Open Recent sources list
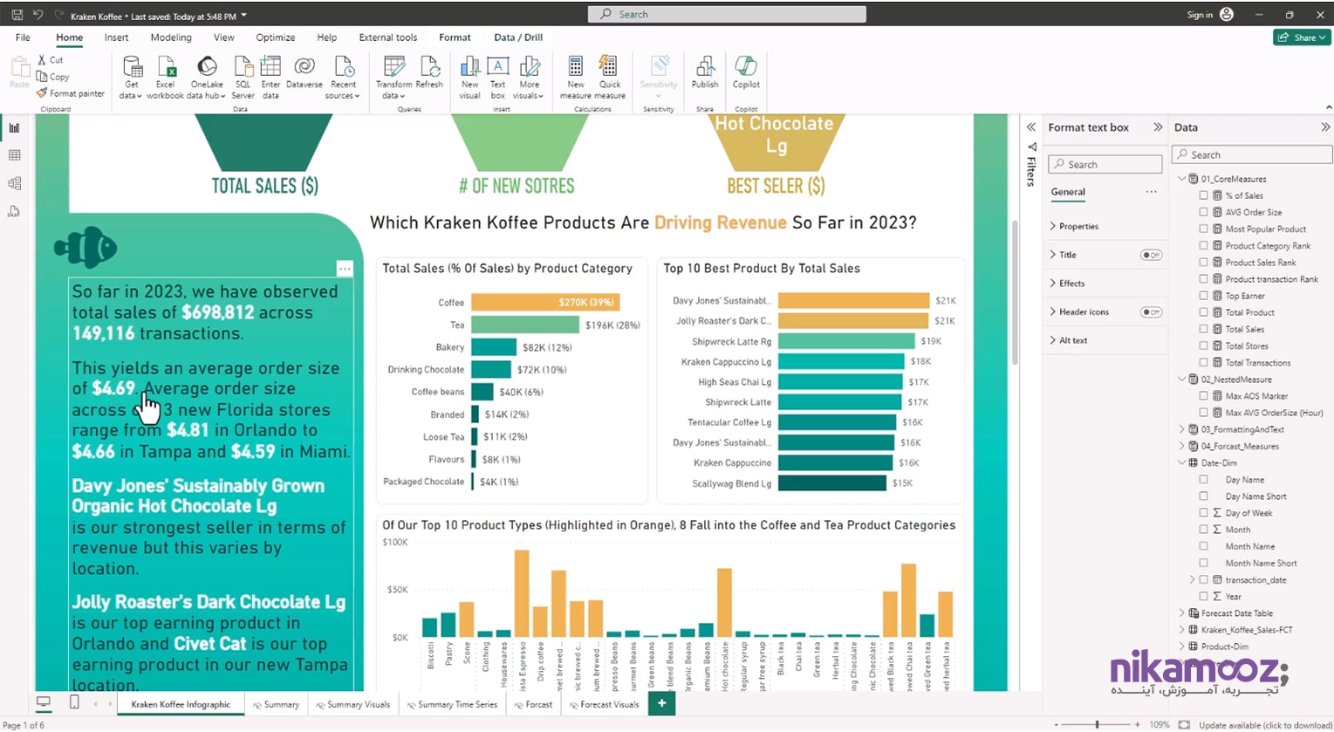Image resolution: width=1334 pixels, height=732 pixels. pyautogui.click(x=343, y=77)
